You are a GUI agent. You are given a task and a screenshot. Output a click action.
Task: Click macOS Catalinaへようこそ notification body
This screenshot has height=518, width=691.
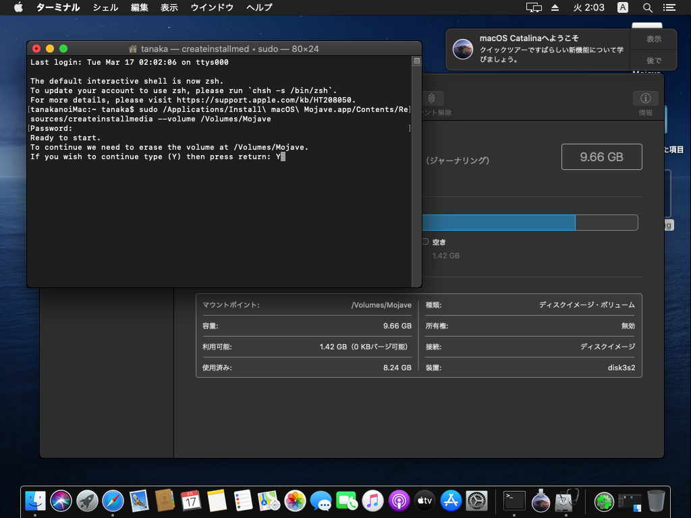click(x=538, y=49)
